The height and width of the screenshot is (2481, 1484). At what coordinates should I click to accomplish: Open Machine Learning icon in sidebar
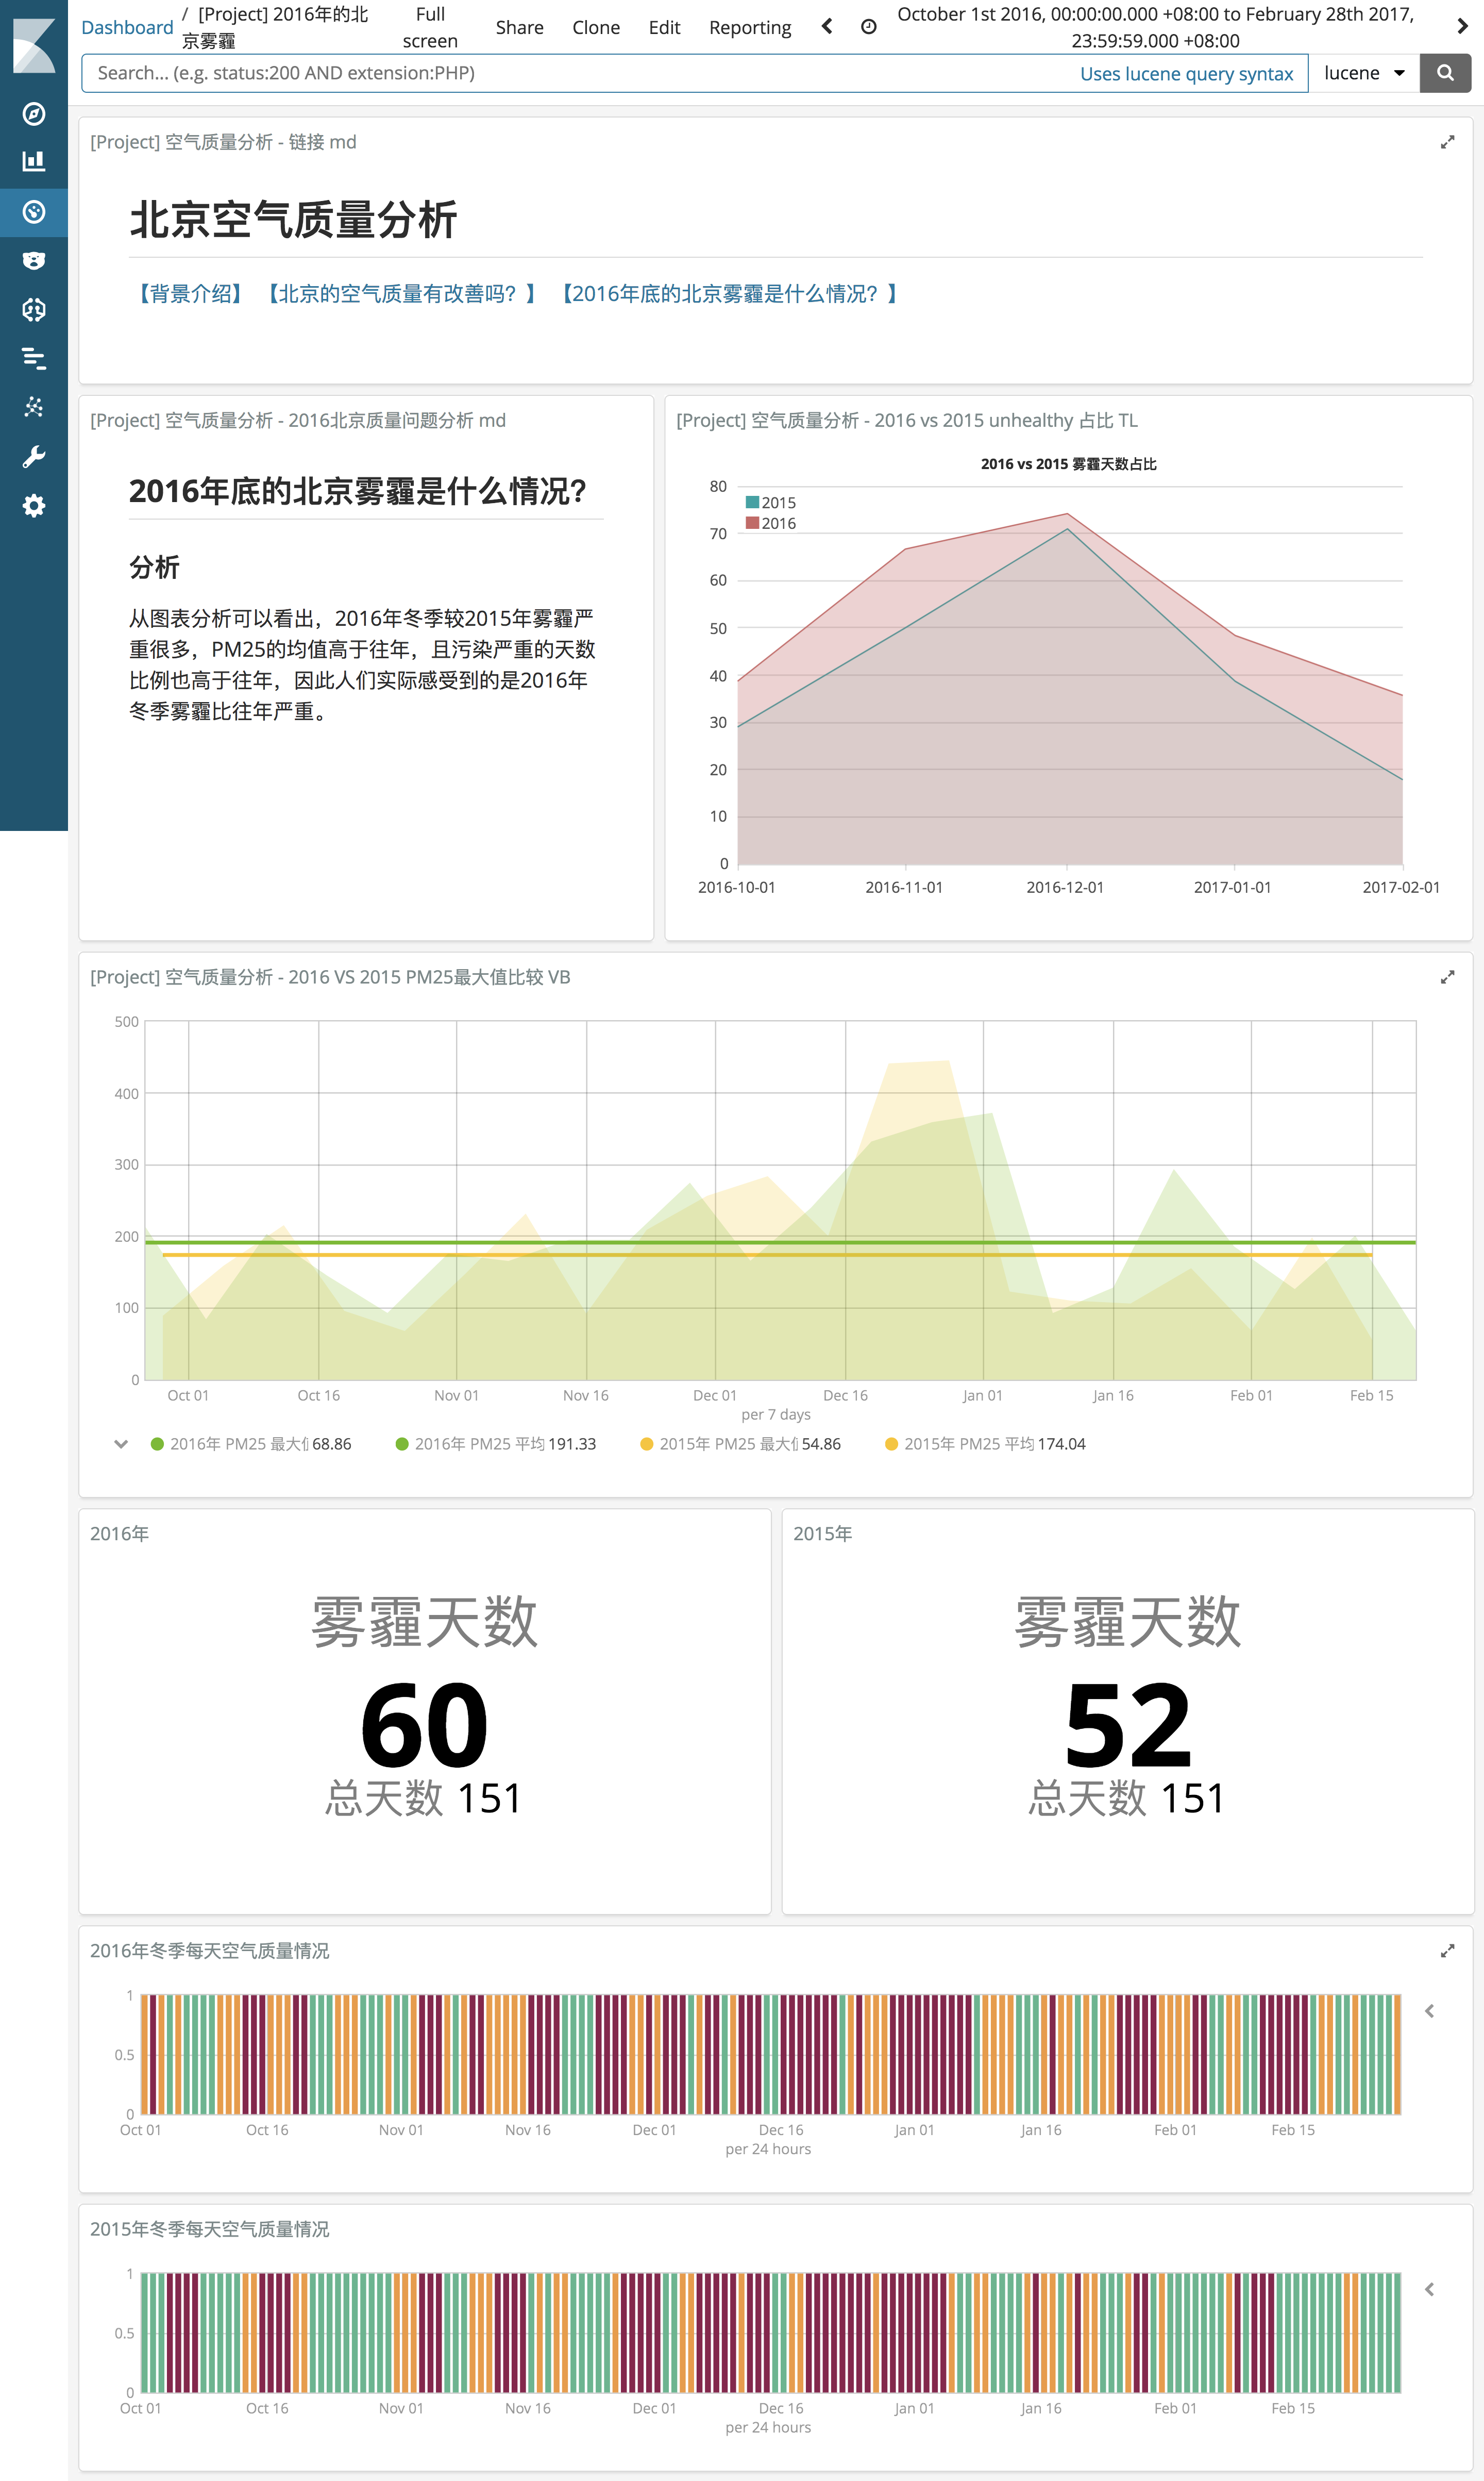[34, 310]
